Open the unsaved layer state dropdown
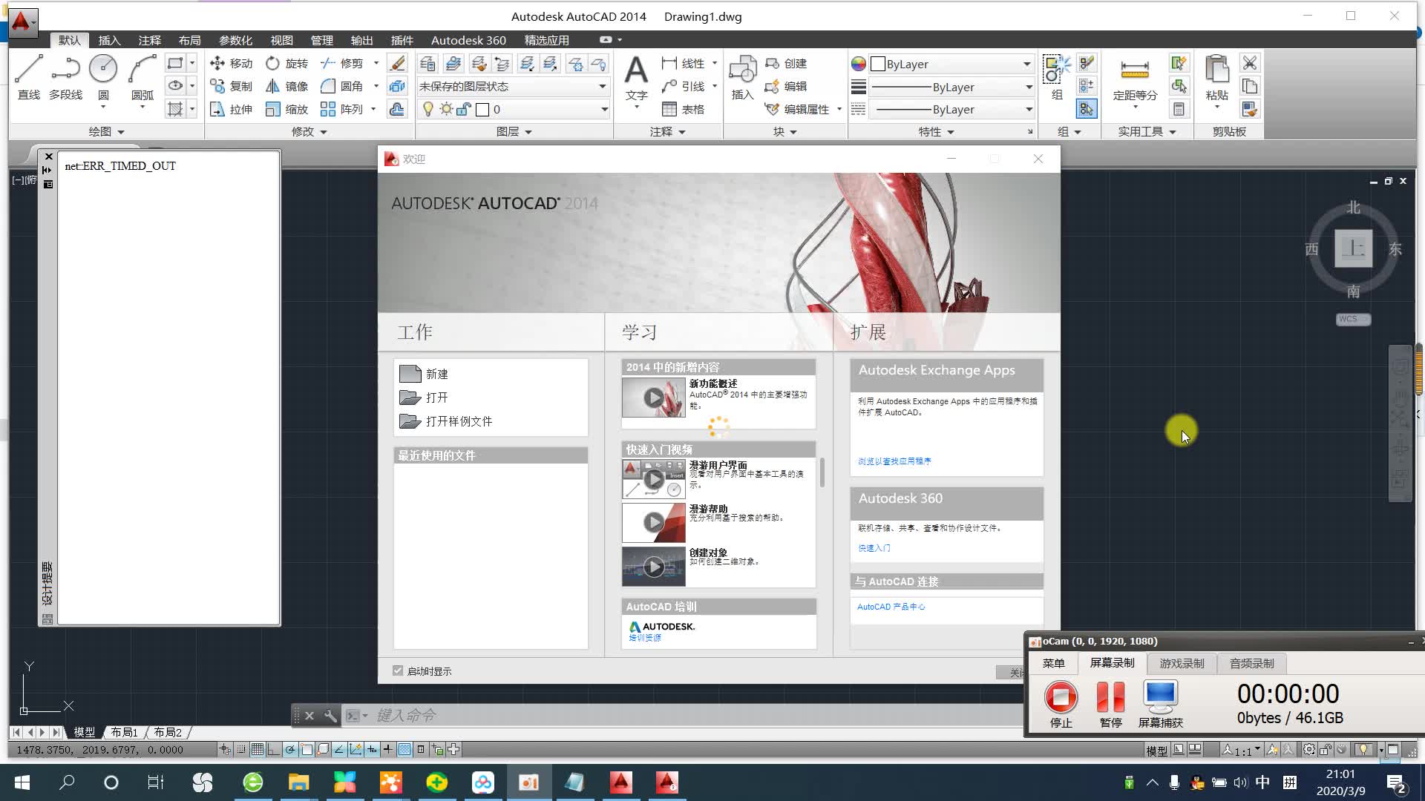 point(602,87)
